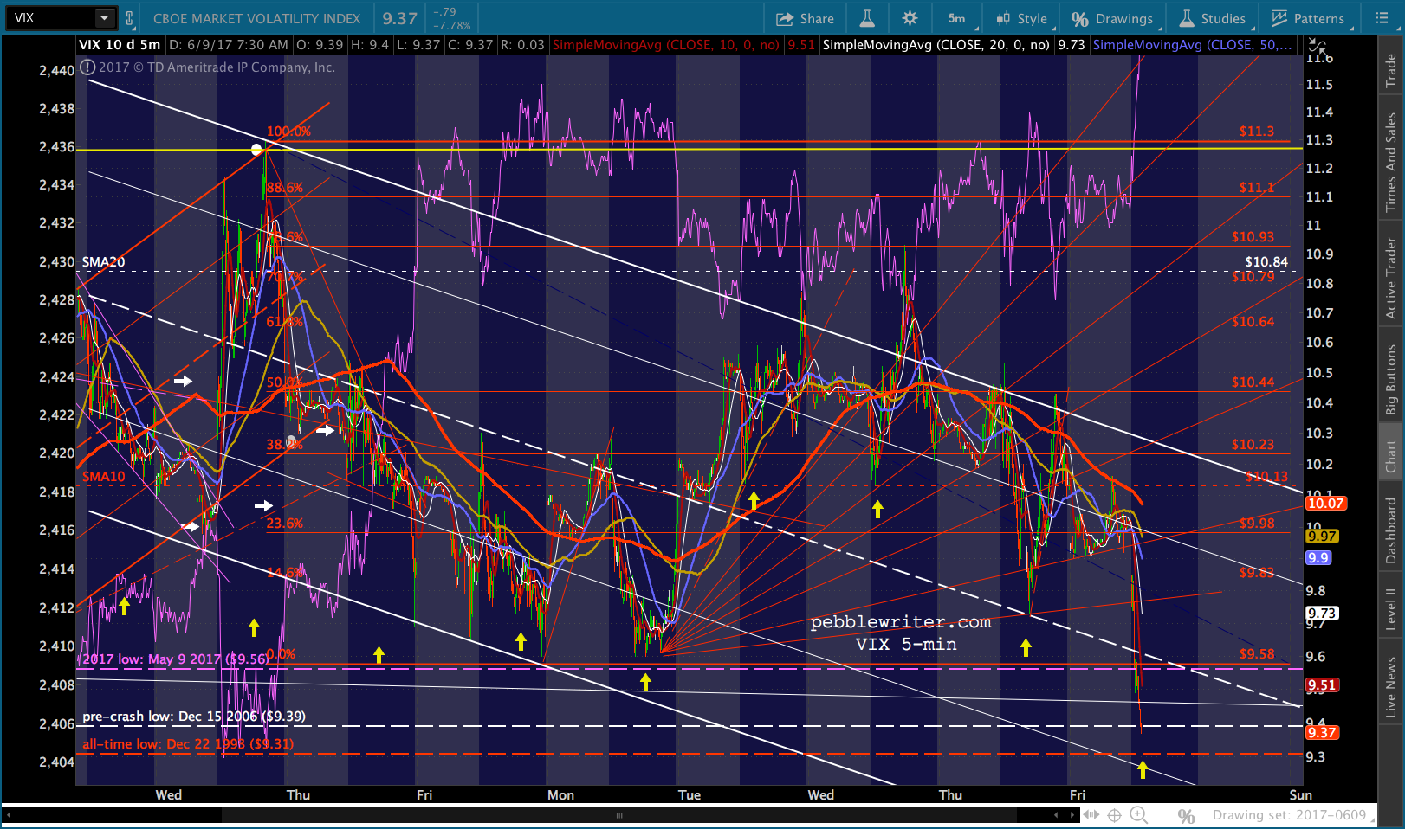Click the info icon beside copyright notice
Screen dimensions: 1405x829
tap(87, 67)
